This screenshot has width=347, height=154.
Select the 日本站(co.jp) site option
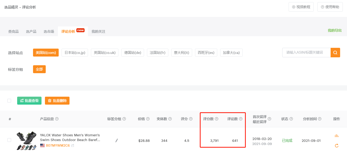(x=75, y=53)
